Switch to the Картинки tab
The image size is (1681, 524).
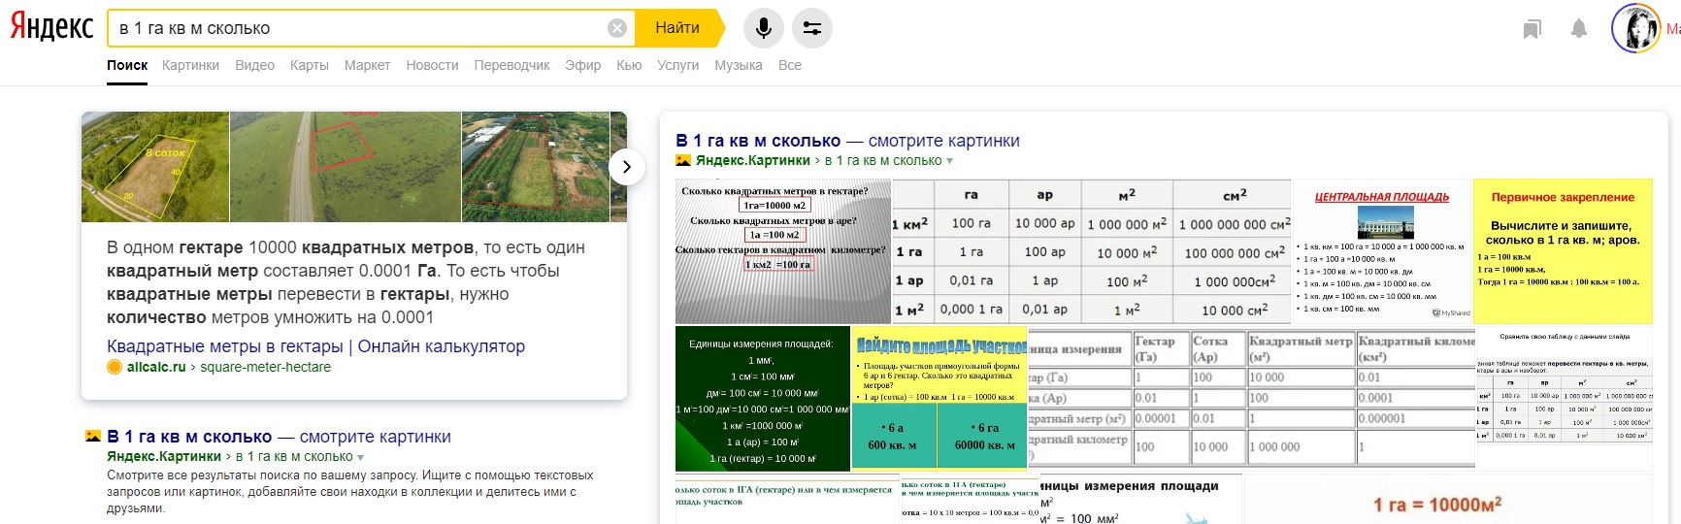pyautogui.click(x=190, y=65)
